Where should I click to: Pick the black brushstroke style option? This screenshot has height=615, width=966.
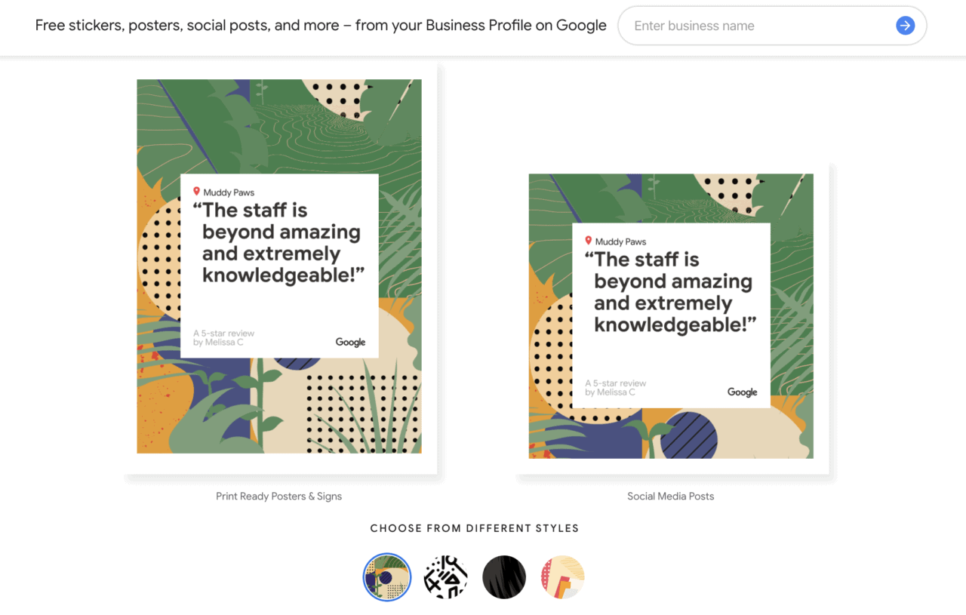click(503, 577)
